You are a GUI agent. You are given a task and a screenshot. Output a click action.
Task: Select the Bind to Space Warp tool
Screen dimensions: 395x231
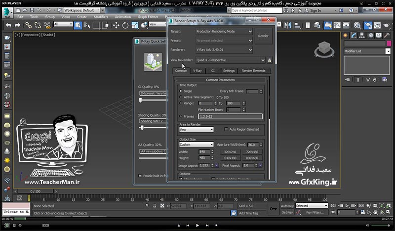pos(47,25)
